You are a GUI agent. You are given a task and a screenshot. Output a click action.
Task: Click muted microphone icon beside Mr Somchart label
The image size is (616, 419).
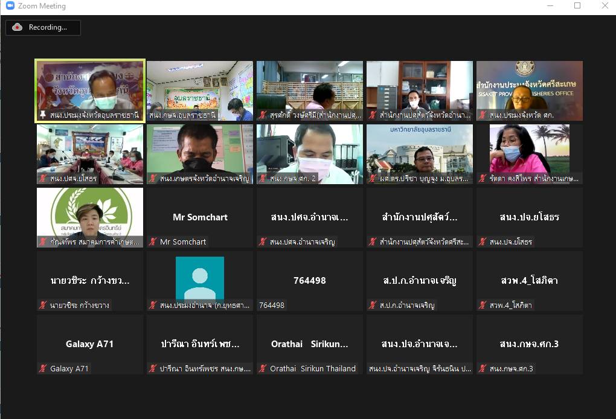(x=153, y=242)
